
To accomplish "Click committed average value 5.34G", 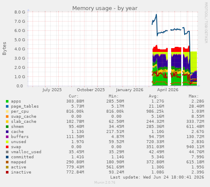I will pyautogui.click(x=158, y=157).
